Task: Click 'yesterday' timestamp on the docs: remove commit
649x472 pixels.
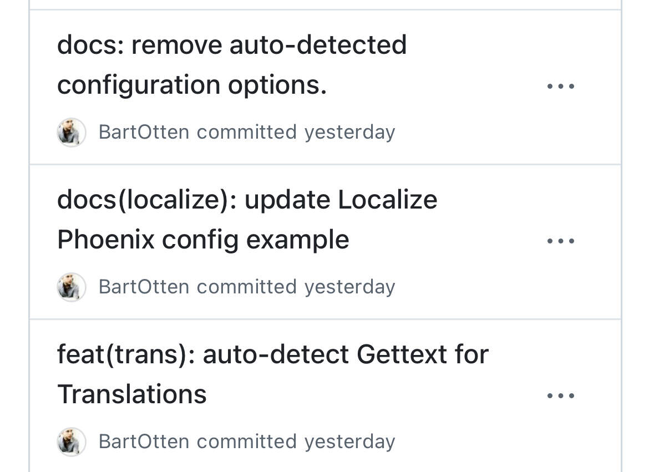Action: click(350, 133)
